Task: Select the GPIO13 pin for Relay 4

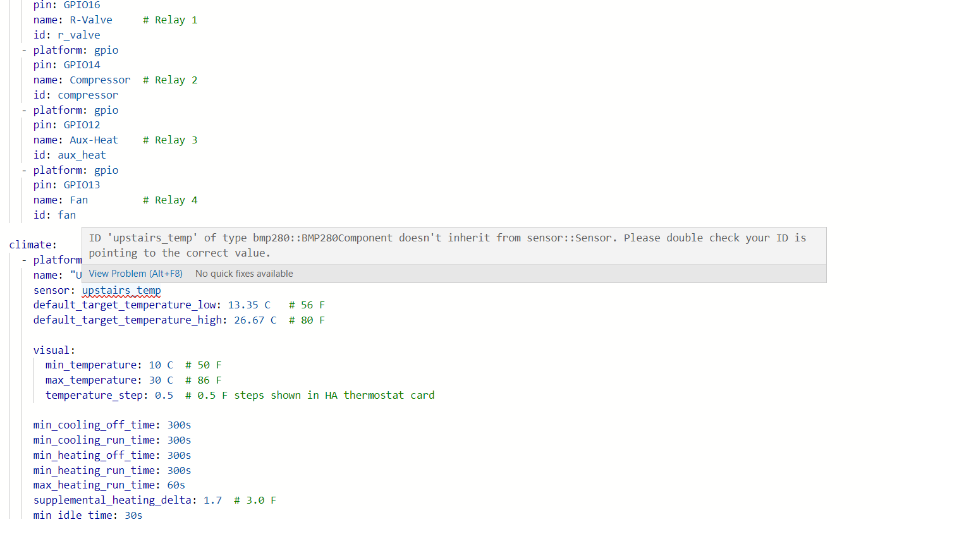Action: tap(82, 185)
